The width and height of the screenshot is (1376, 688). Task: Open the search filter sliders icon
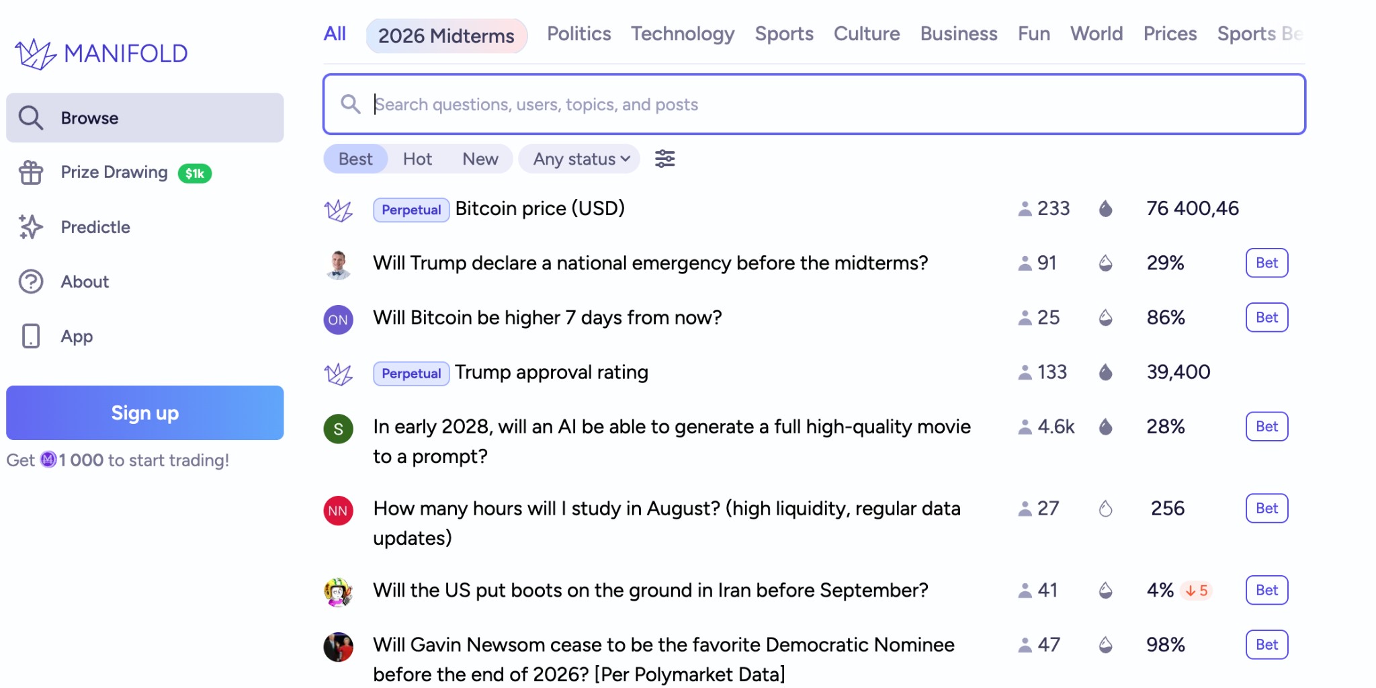pyautogui.click(x=665, y=159)
